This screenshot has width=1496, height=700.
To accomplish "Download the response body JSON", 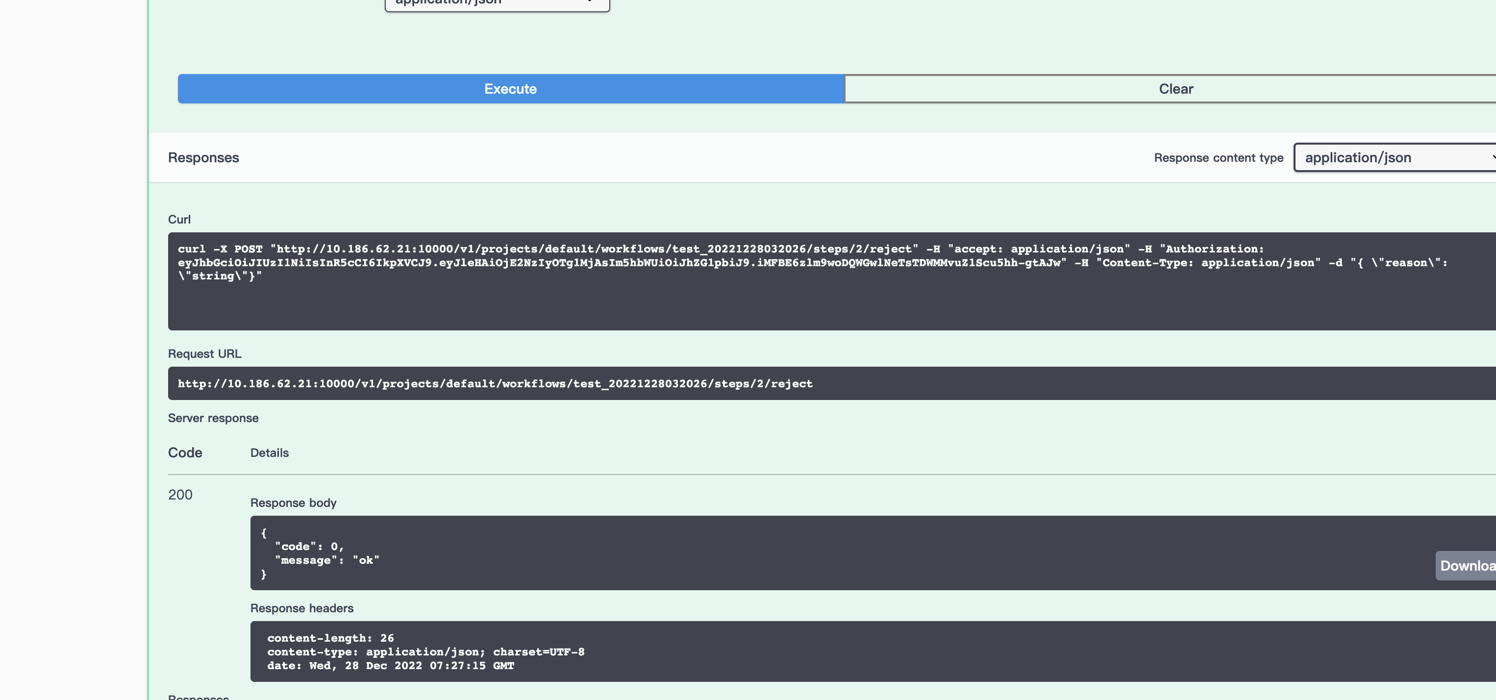I will click(1465, 565).
